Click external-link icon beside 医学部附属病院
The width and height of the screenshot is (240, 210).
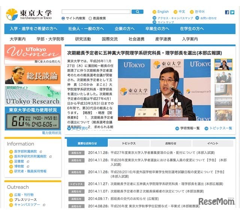coord(41,152)
